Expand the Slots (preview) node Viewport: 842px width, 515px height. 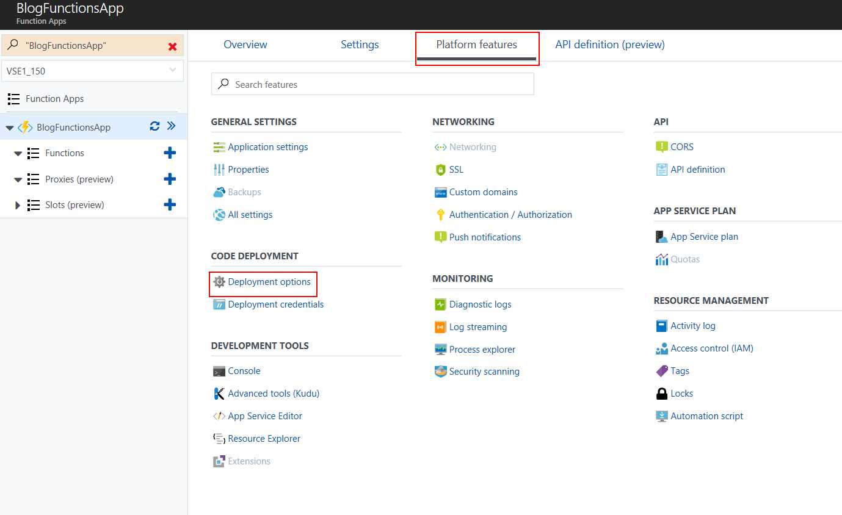pyautogui.click(x=17, y=204)
